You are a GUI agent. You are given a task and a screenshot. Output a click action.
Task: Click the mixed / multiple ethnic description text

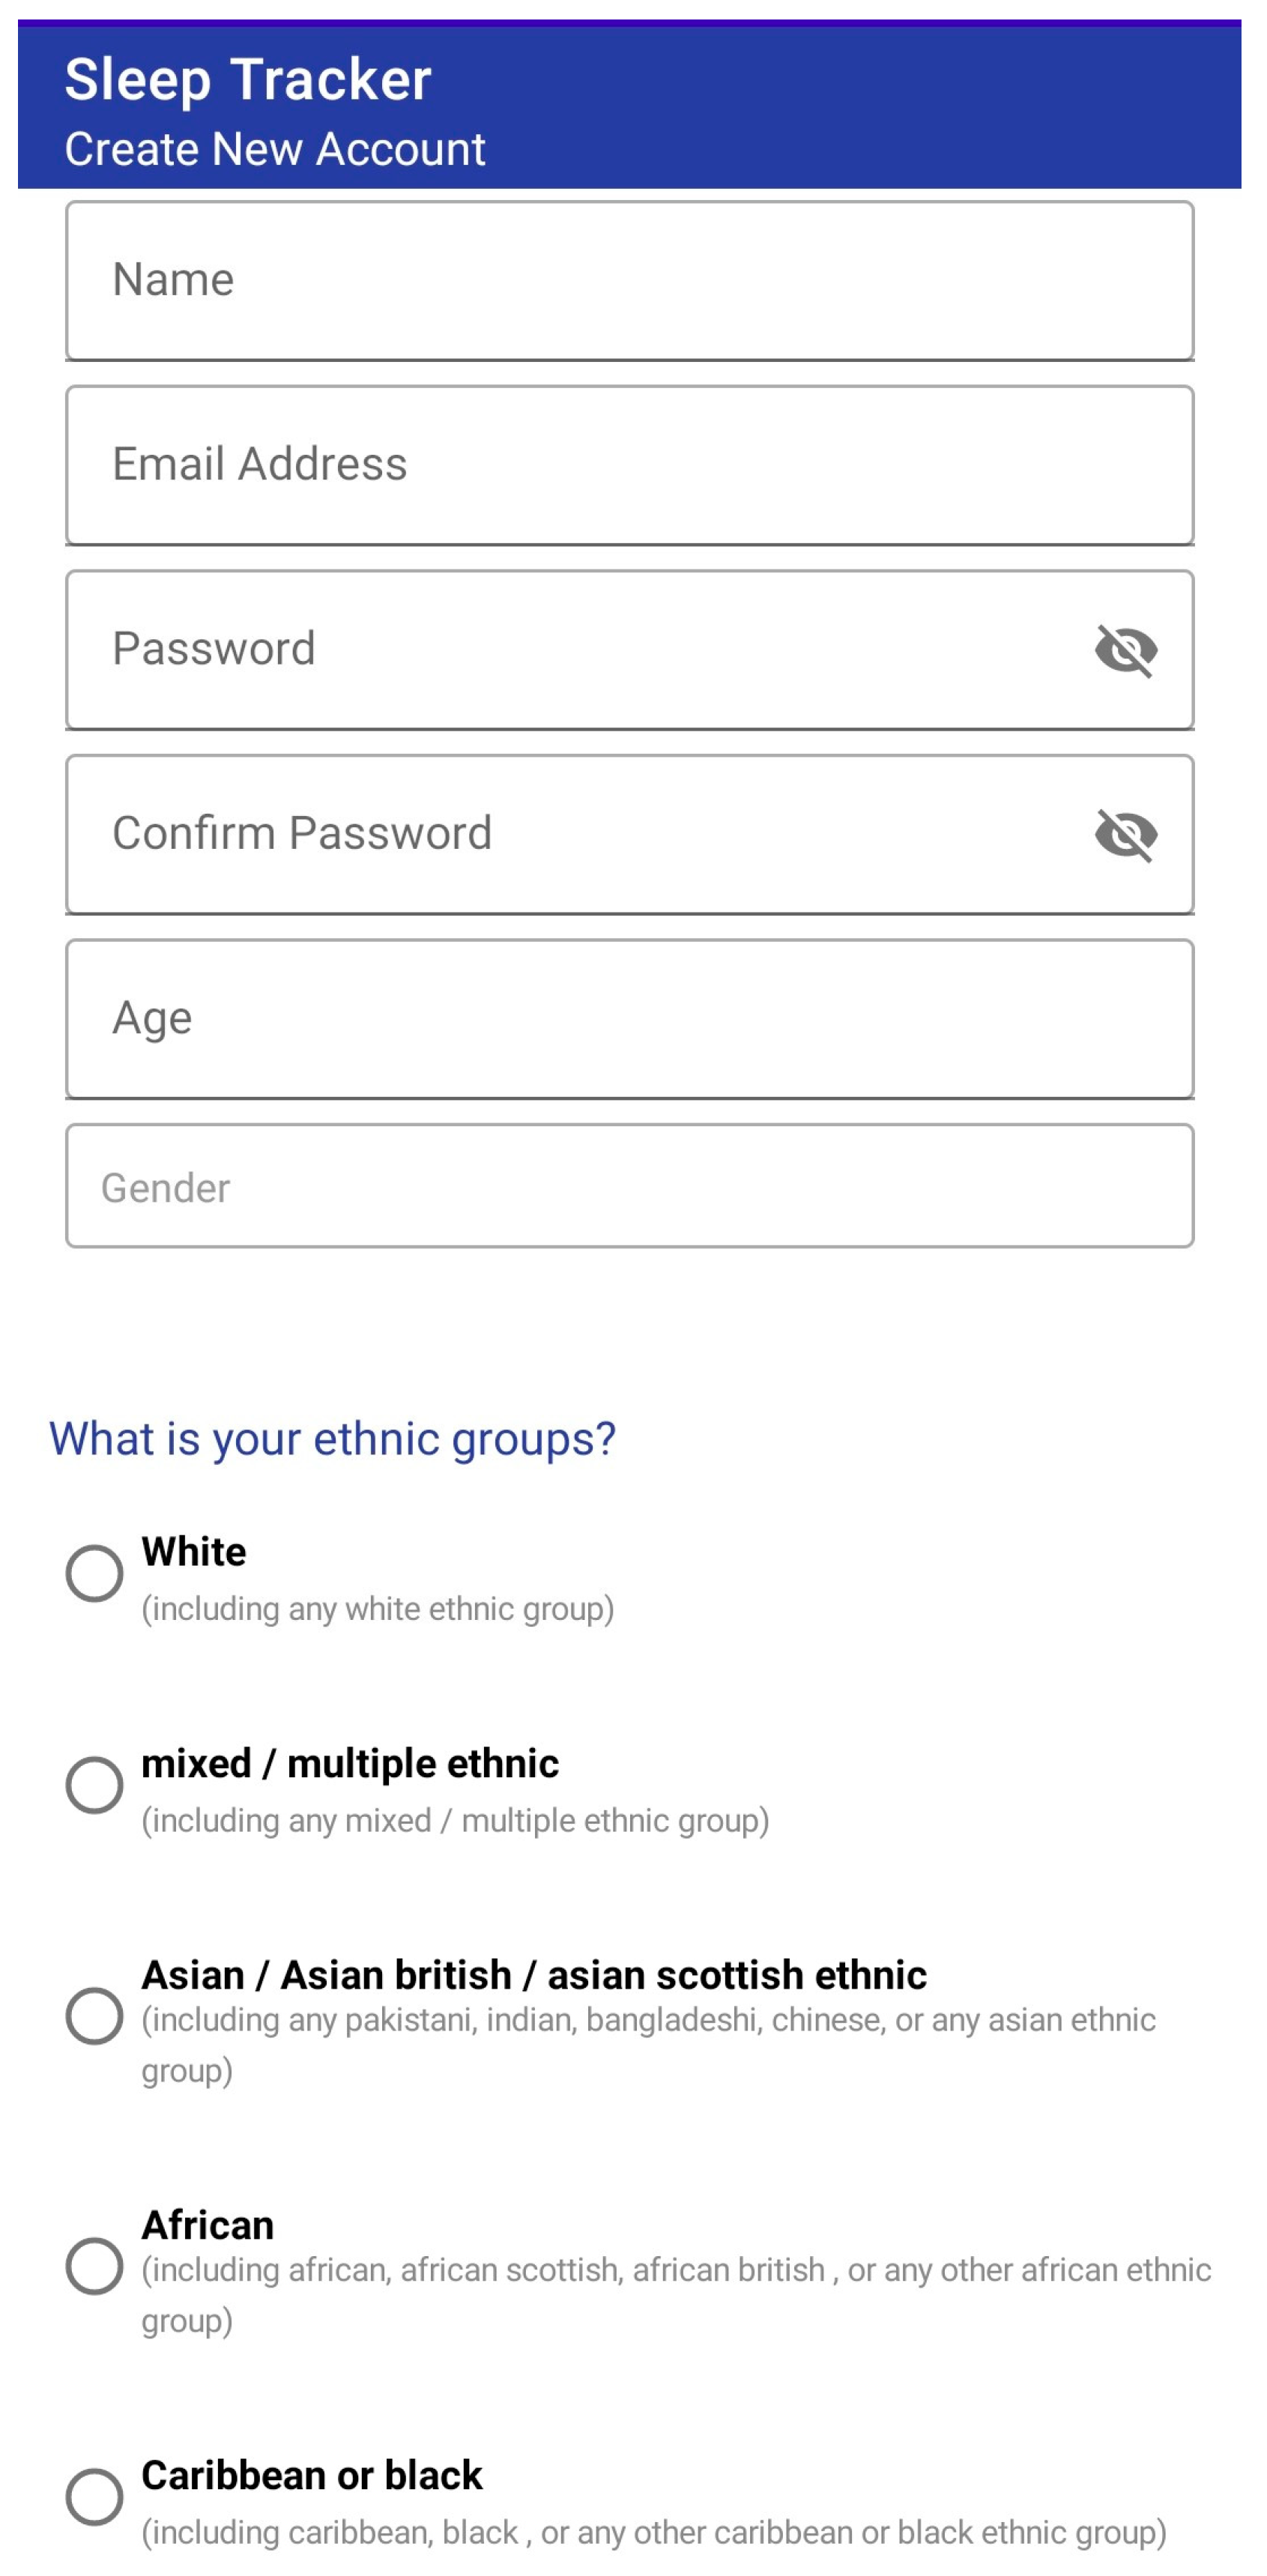[x=455, y=1820]
